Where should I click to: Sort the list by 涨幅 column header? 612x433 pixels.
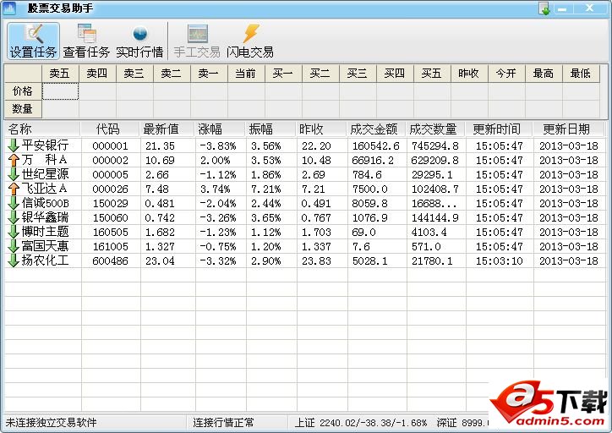pyautogui.click(x=220, y=129)
